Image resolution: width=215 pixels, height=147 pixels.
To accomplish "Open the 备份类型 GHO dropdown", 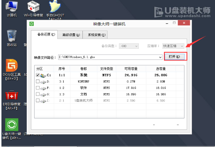I will [x=129, y=46].
